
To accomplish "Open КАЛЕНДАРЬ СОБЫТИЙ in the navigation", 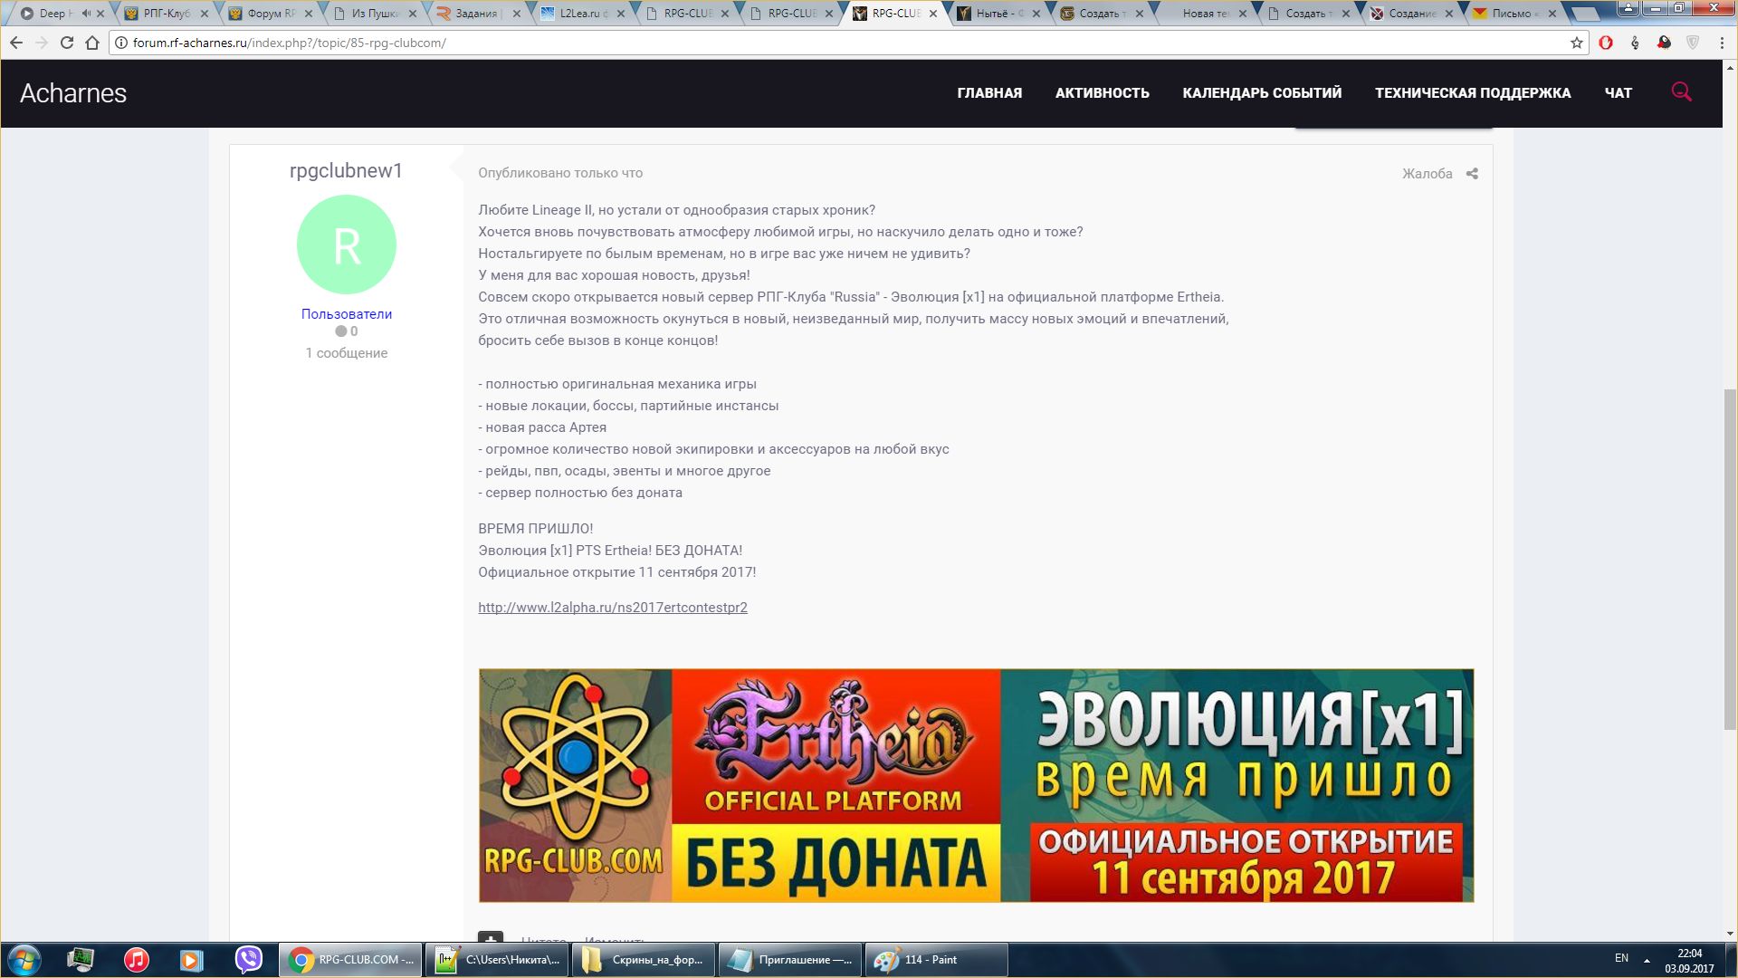I will point(1262,92).
